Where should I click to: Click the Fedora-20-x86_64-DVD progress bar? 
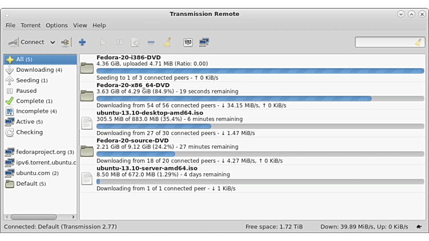pos(260,99)
